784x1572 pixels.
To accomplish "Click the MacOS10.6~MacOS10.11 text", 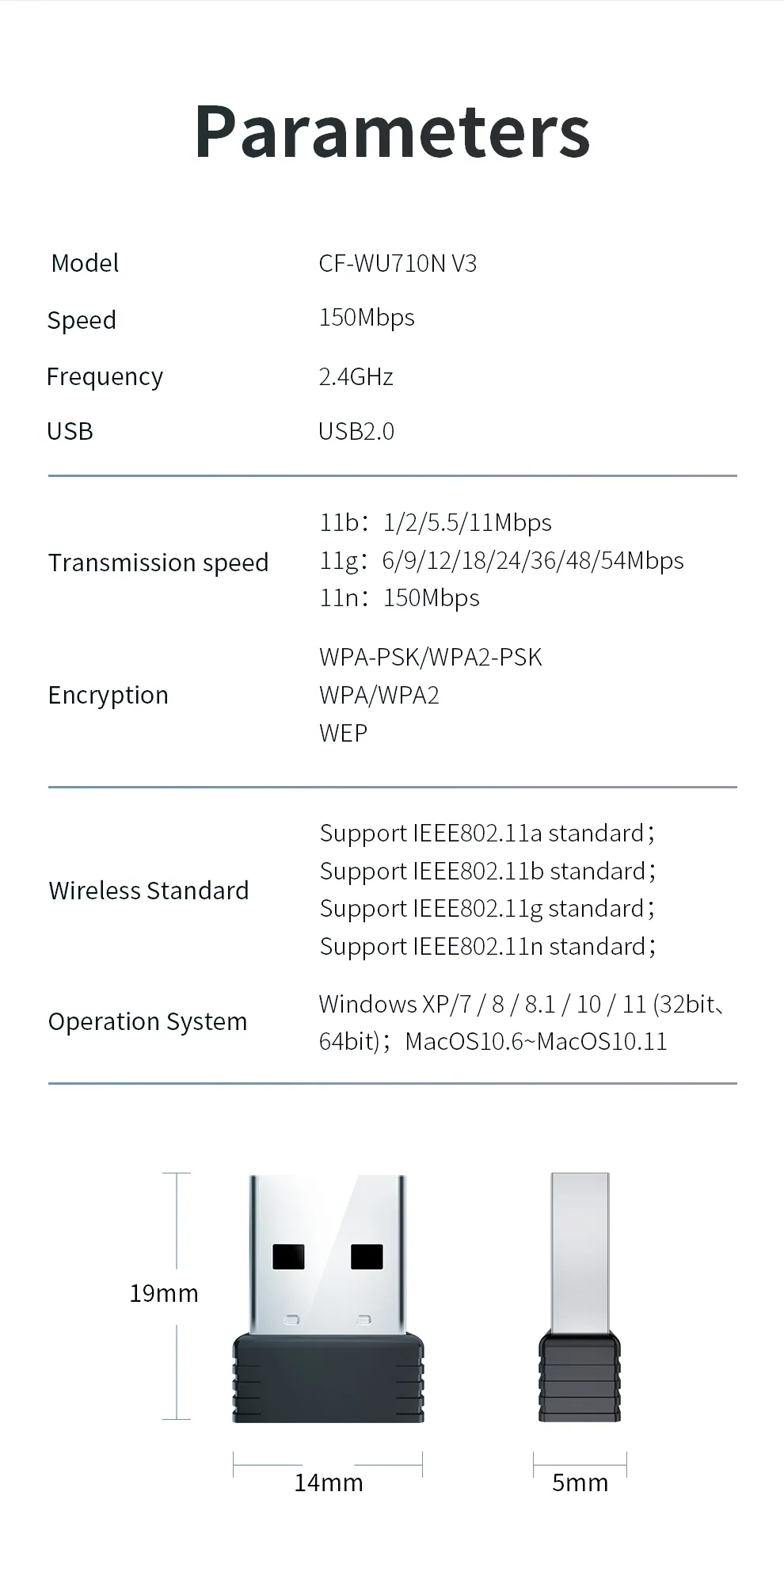I will pyautogui.click(x=536, y=1041).
